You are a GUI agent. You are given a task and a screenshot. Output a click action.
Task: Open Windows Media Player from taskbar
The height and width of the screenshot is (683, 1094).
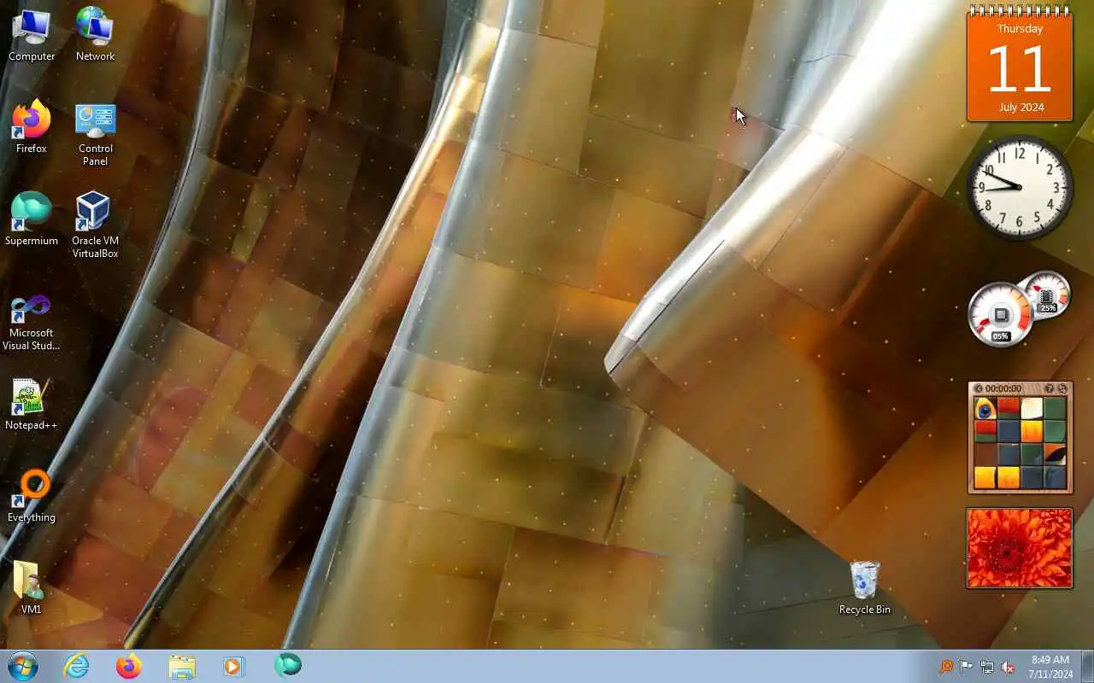pos(234,666)
